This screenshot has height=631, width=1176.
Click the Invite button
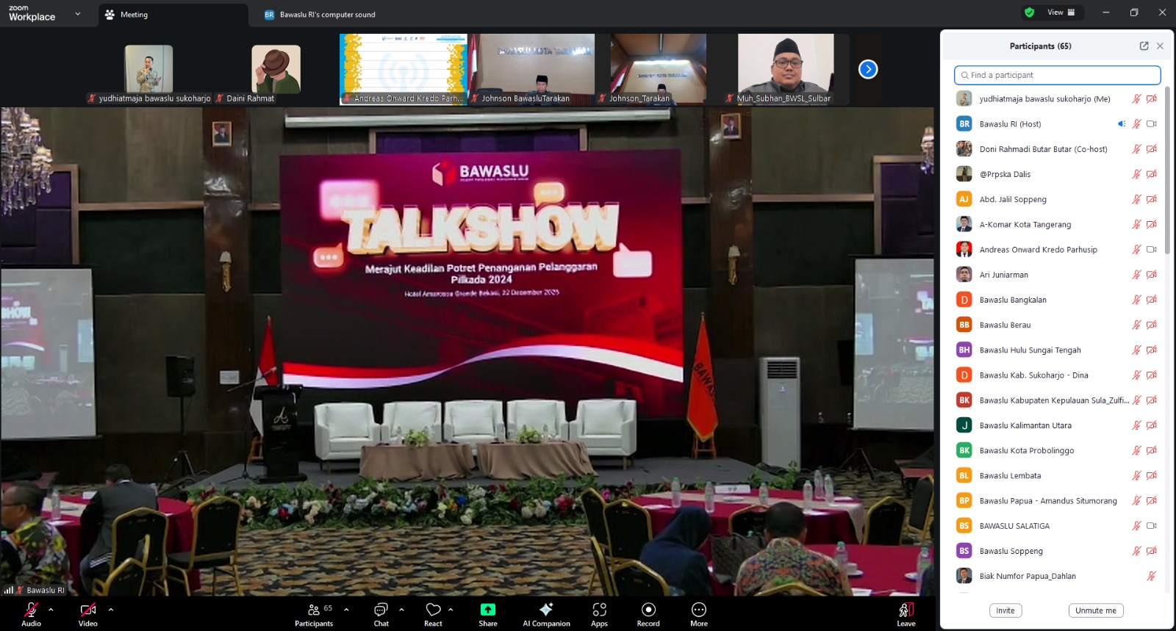1005,610
